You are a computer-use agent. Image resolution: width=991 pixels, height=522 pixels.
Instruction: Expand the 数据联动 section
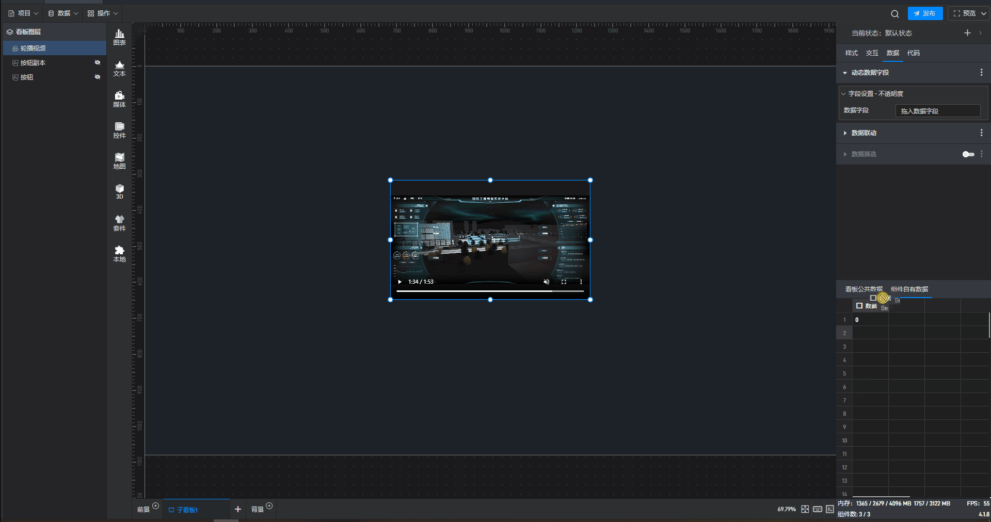pyautogui.click(x=845, y=133)
